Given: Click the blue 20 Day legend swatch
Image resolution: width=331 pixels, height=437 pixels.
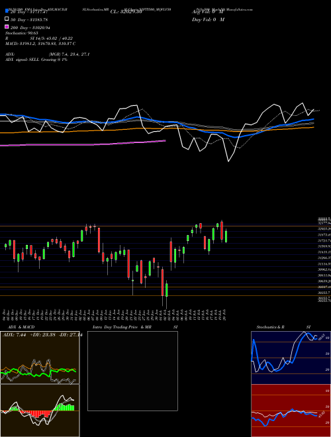Looking at the screenshot, I should pyautogui.click(x=7, y=11).
